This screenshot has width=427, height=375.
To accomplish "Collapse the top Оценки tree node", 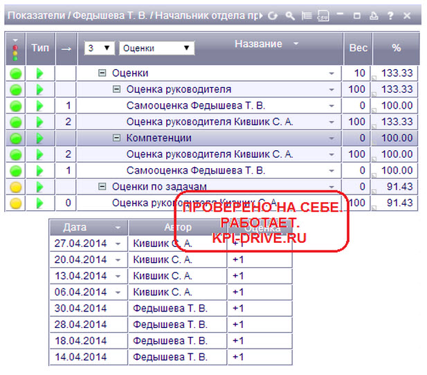I will pos(102,73).
